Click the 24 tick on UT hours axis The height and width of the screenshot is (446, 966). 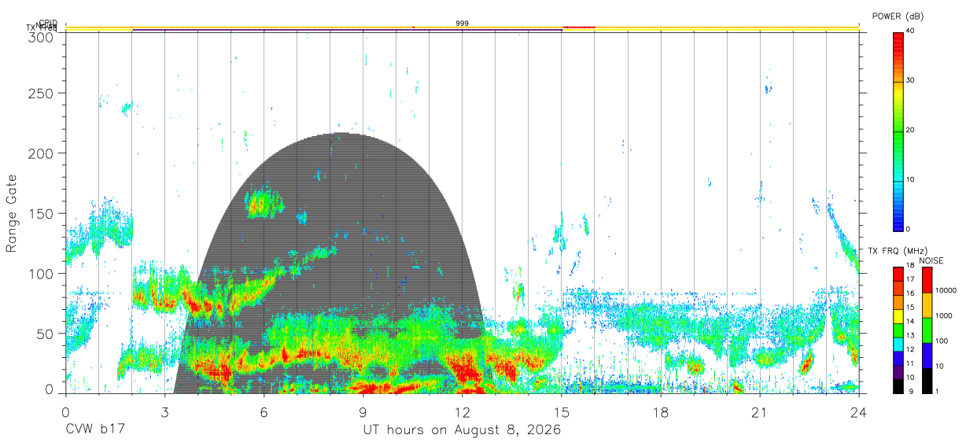click(x=859, y=412)
